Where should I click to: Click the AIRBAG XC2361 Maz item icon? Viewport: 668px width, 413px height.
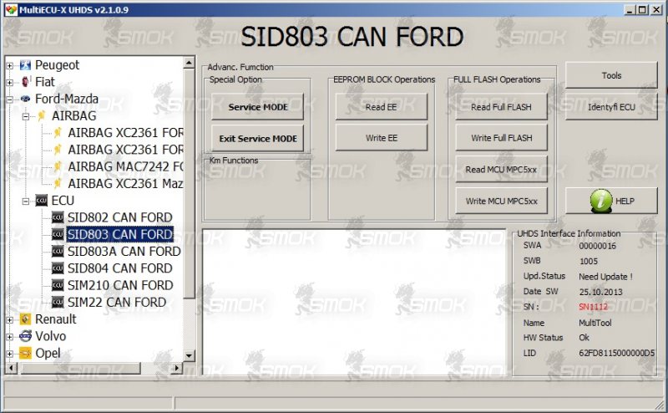coord(58,183)
